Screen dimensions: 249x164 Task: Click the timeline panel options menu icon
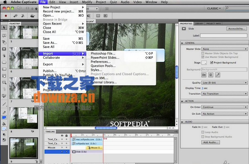176,132
